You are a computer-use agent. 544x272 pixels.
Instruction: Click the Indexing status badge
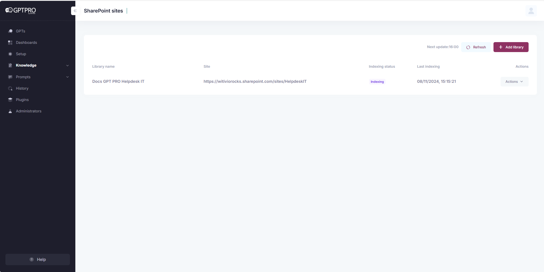coord(377,81)
